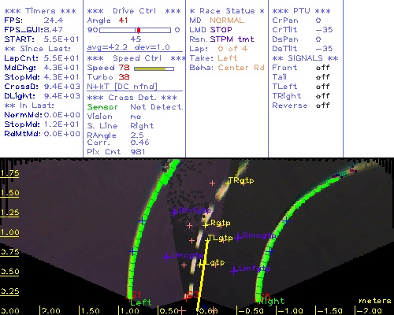Click the NORMAL mode value
The height and width of the screenshot is (315, 394).
[227, 20]
